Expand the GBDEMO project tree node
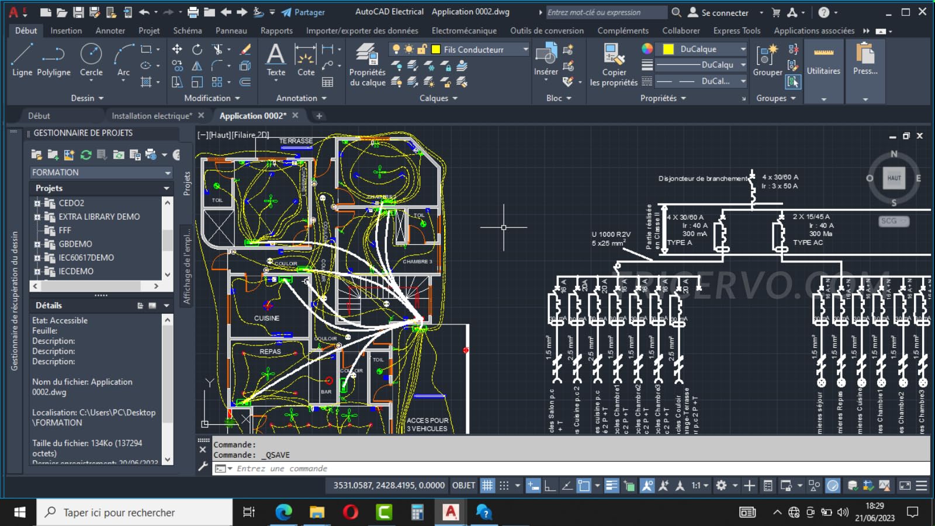This screenshot has width=935, height=526. point(37,244)
